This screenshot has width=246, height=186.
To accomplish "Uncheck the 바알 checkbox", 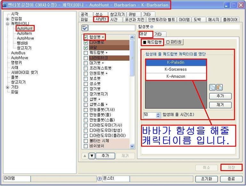I will tap(86, 47).
